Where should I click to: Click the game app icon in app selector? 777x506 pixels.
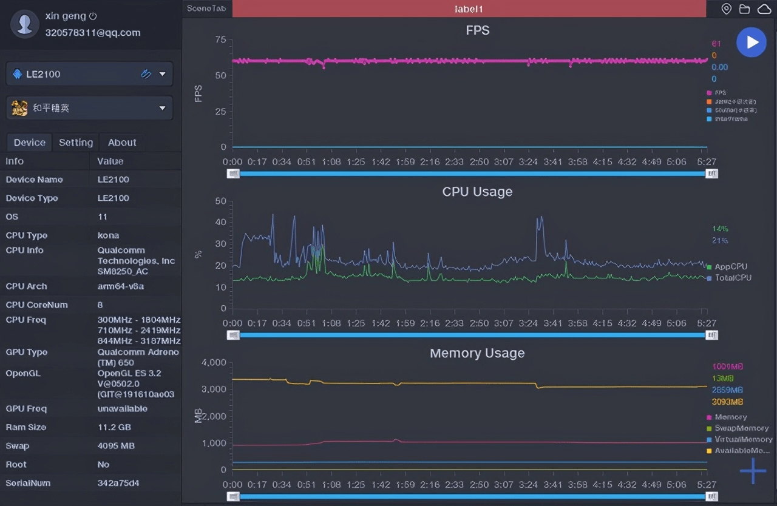click(19, 108)
